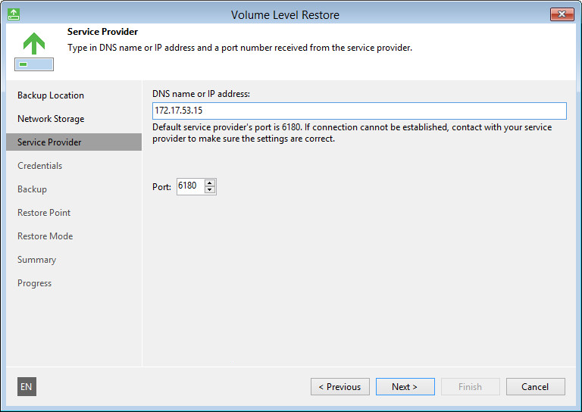Click the green app icon in title bar

pos(14,14)
